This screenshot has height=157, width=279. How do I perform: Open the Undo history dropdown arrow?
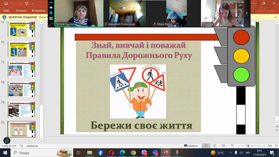16,4
